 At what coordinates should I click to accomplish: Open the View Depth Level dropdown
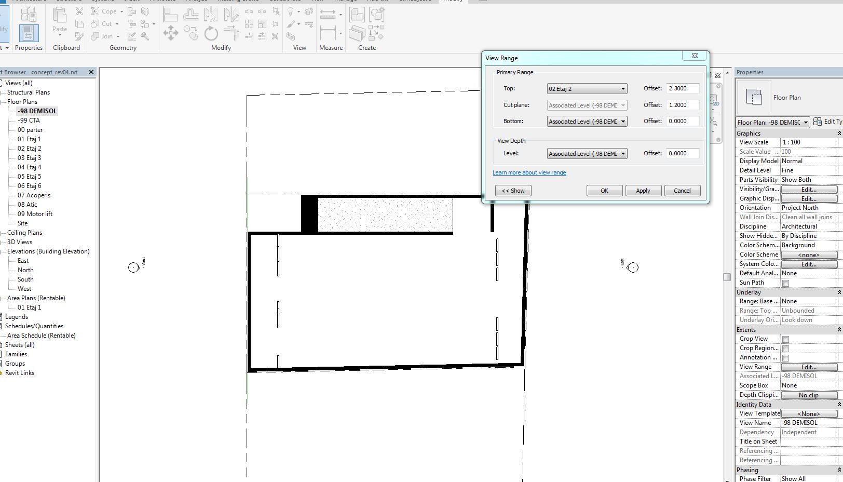pyautogui.click(x=587, y=154)
